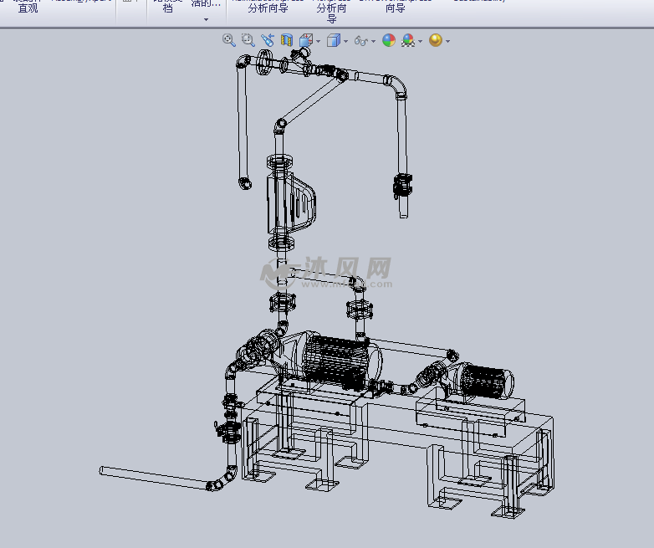Expand the View Orientation dropdown arrow
The image size is (654, 548).
(x=318, y=41)
